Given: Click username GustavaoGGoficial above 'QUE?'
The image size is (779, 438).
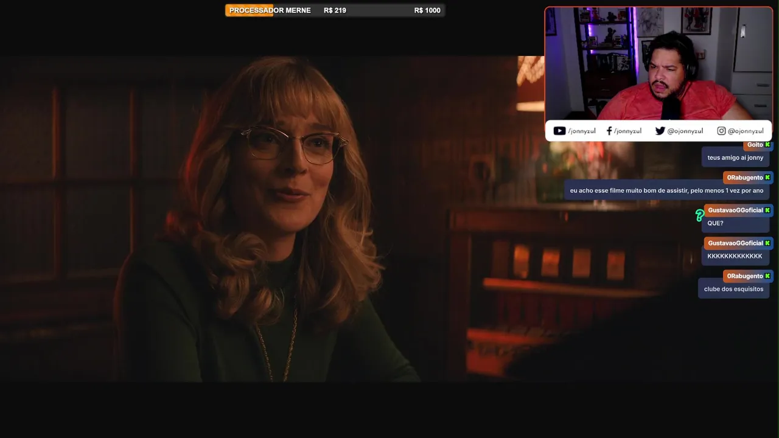Looking at the screenshot, I should (x=735, y=210).
